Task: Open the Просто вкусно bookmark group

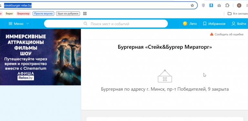Action: pyautogui.click(x=44, y=14)
